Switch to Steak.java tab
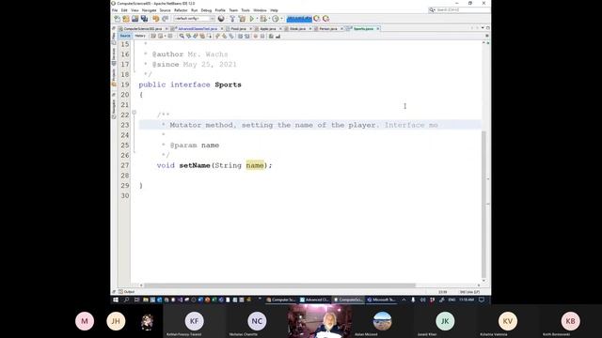The image size is (602, 338). [x=297, y=29]
